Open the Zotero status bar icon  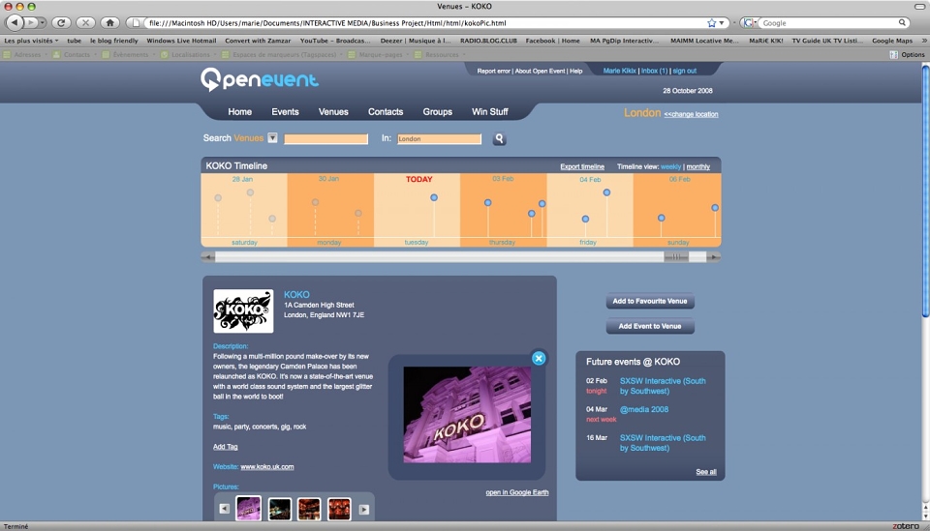pyautogui.click(x=906, y=526)
